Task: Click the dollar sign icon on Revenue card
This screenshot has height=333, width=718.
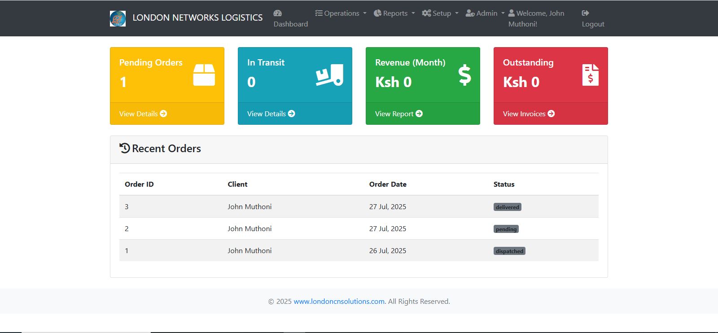Action: tap(464, 75)
